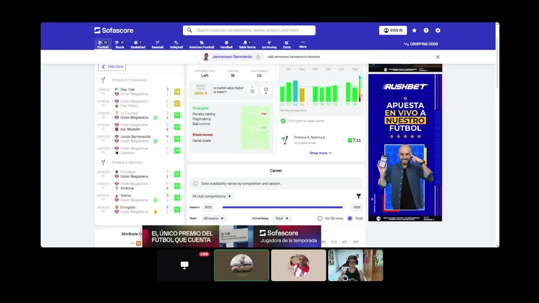The image size is (539, 303).
Task: Select RW position on pitch map
Action: pos(264,114)
